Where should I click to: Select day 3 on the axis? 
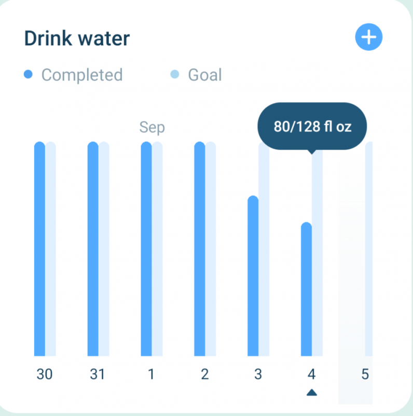(x=258, y=374)
